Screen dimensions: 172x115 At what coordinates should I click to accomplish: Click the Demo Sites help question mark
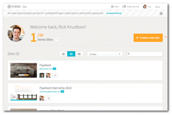57,40
